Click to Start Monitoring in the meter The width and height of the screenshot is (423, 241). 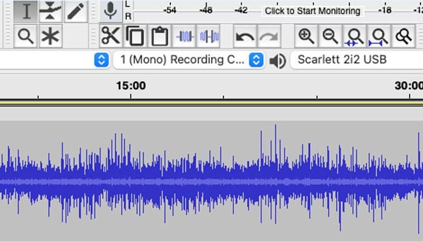[312, 11]
